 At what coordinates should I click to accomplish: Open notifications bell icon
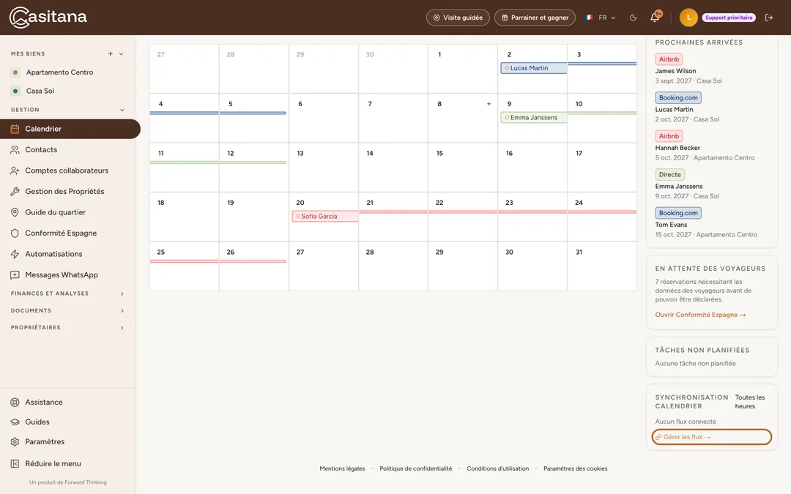pyautogui.click(x=655, y=17)
